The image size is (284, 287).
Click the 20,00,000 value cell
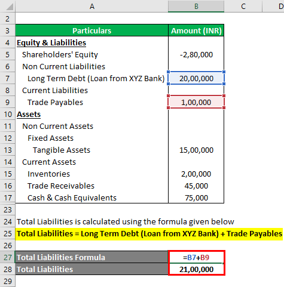(x=196, y=78)
